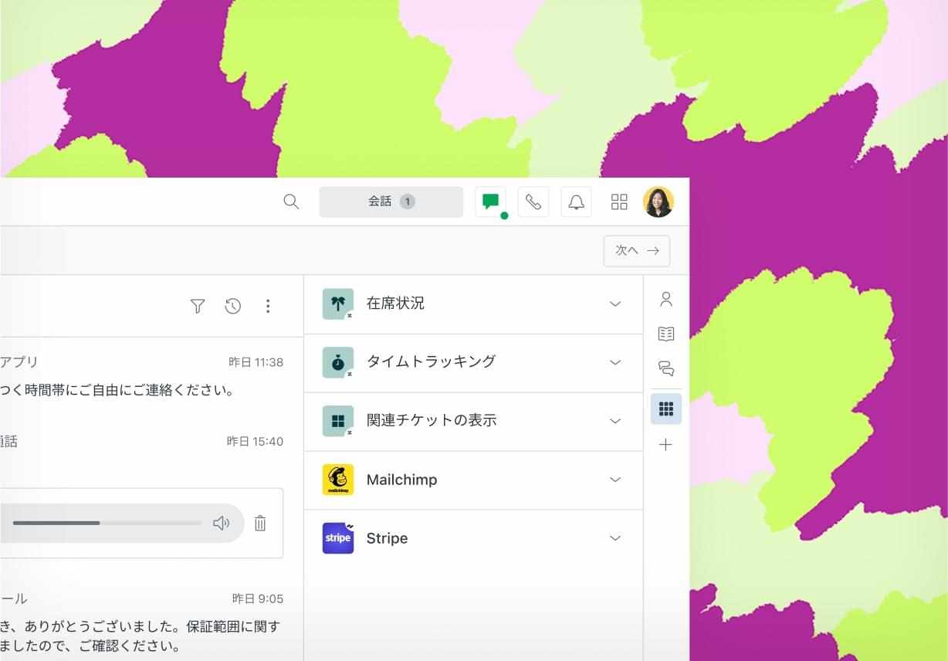Viewport: 948px width, 661px height.
Task: Open user info sidebar icon
Action: point(666,300)
